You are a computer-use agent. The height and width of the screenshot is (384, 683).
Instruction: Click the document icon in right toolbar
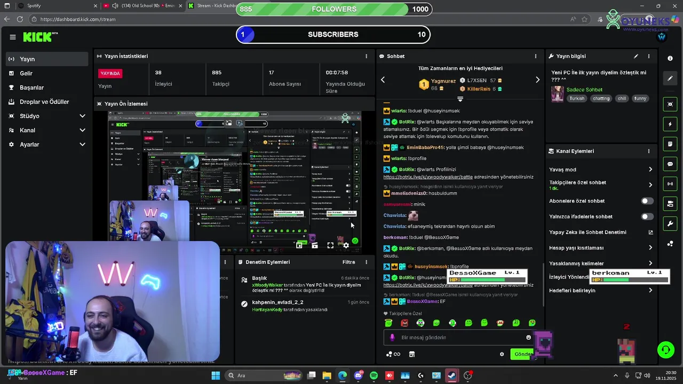[x=670, y=144]
